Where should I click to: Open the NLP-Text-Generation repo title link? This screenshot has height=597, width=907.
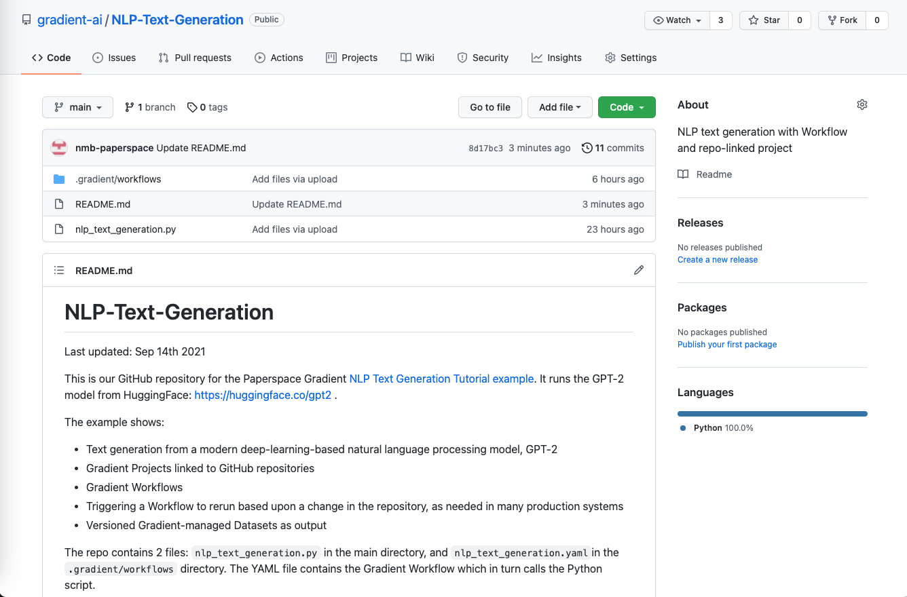tap(177, 20)
